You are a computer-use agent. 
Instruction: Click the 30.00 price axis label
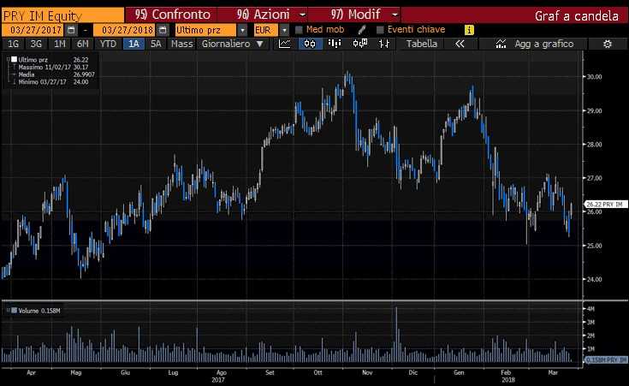pos(594,76)
